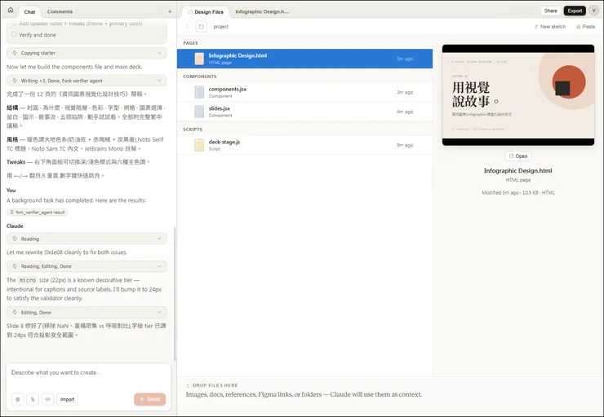
Task: Click the Paste button
Action: (x=585, y=27)
